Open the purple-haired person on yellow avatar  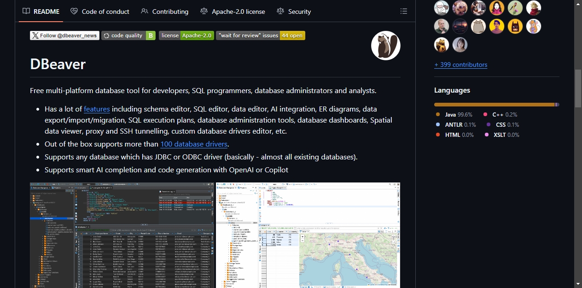click(x=497, y=26)
